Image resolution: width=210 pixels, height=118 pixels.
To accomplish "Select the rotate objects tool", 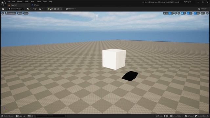I will tap(170, 13).
